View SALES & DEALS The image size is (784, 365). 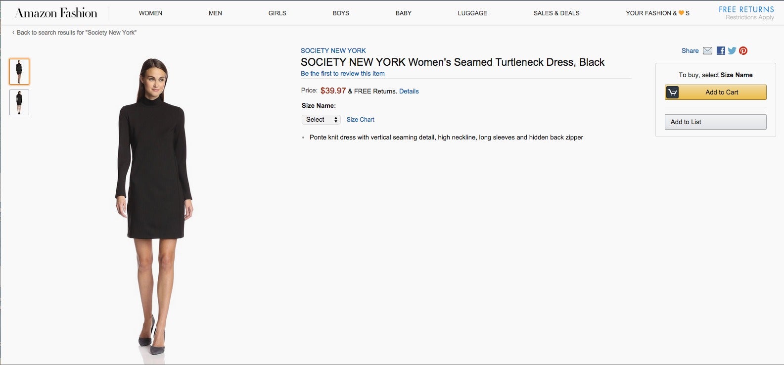(556, 13)
